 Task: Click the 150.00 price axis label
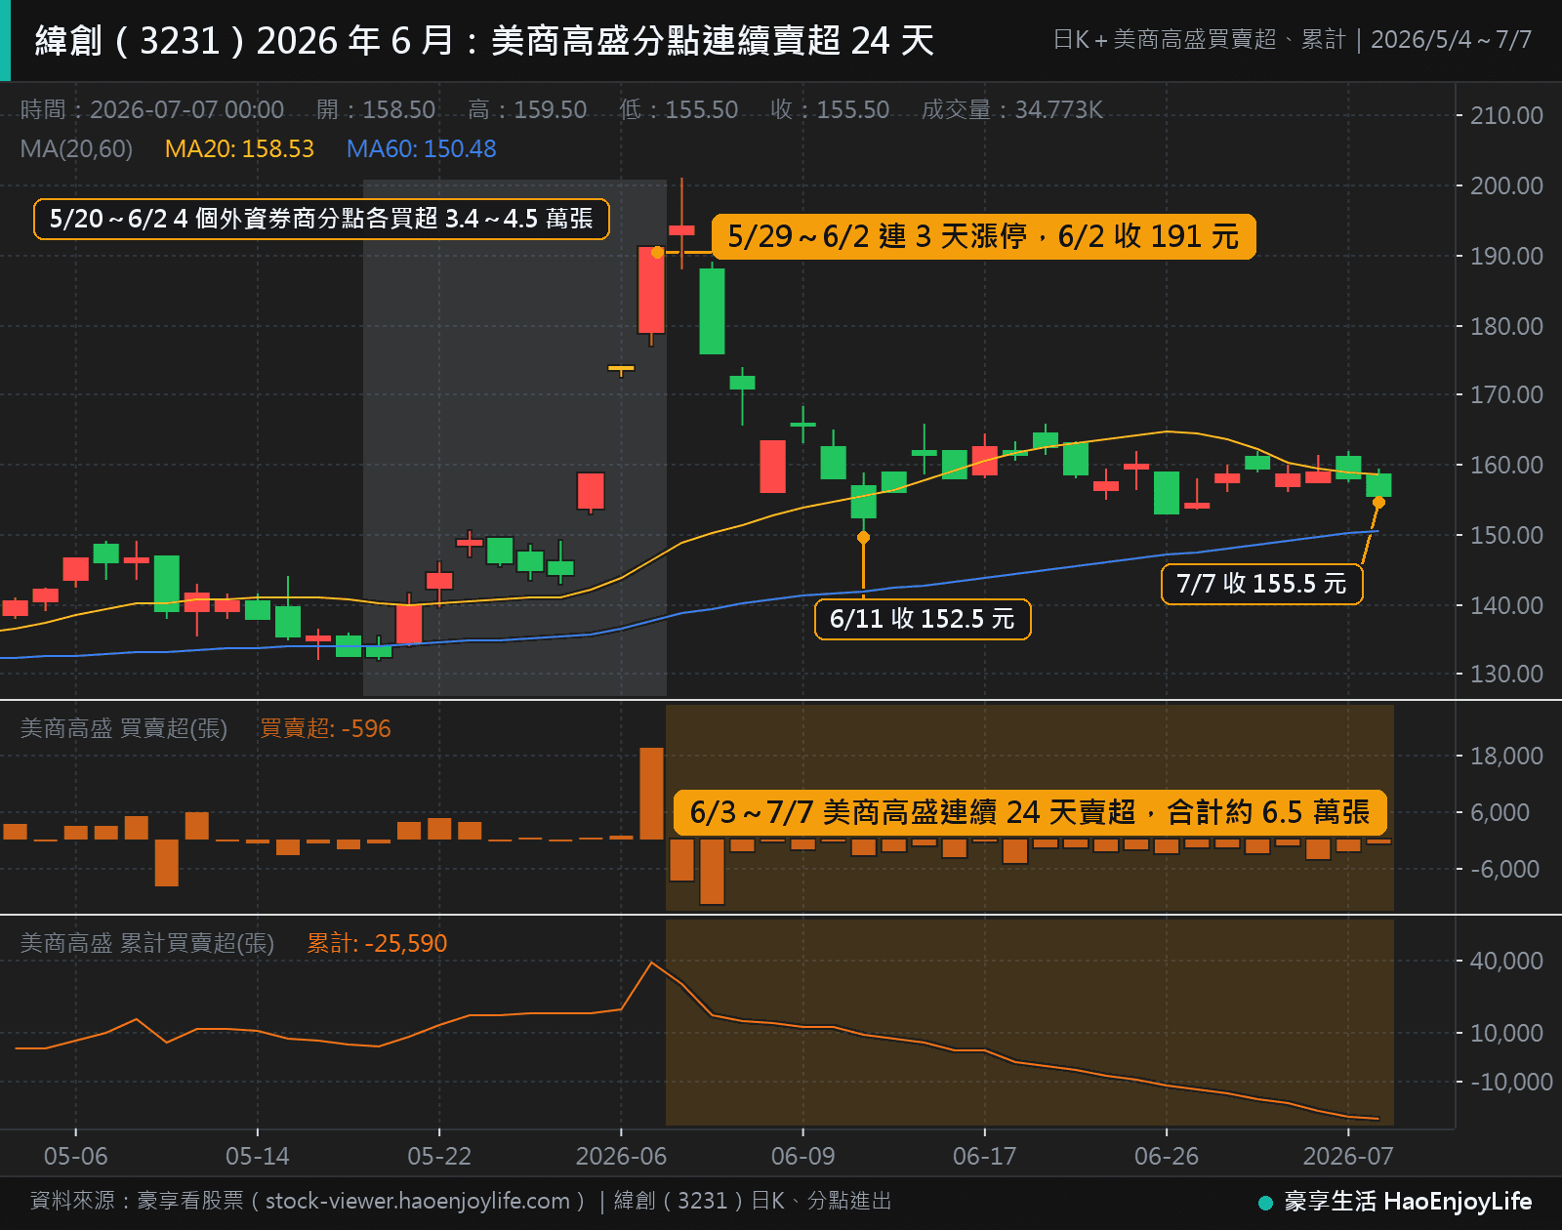(x=1506, y=535)
